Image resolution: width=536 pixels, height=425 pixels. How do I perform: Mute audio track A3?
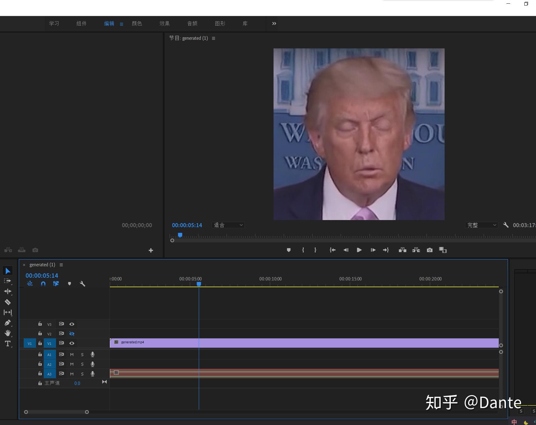tap(72, 374)
